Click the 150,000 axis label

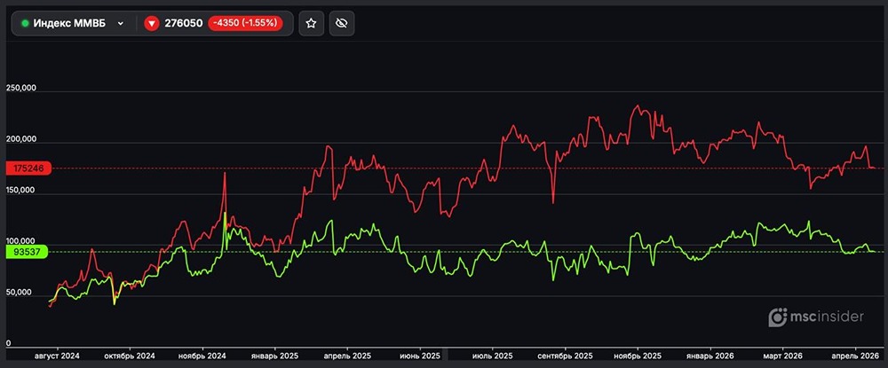(23, 191)
